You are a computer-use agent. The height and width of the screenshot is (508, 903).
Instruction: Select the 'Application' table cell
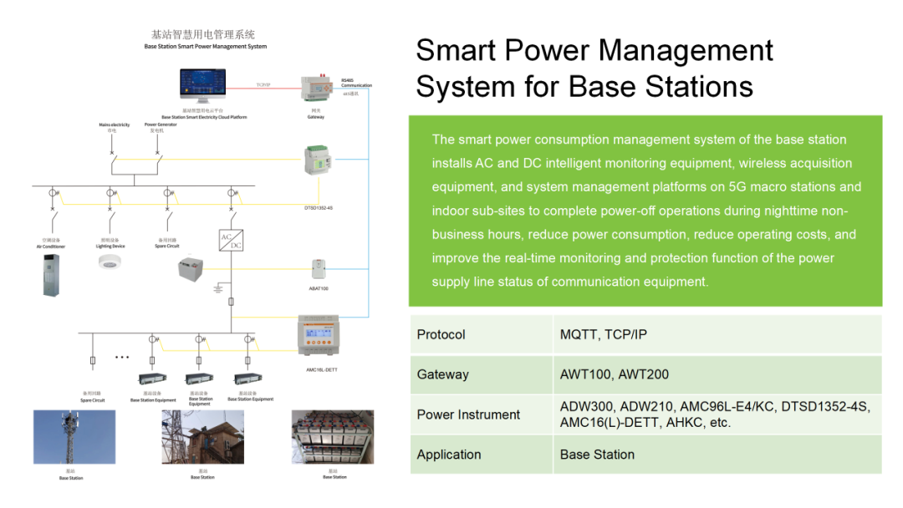(481, 455)
